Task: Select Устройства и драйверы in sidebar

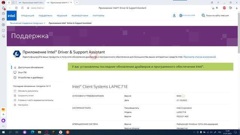Action: point(30,78)
